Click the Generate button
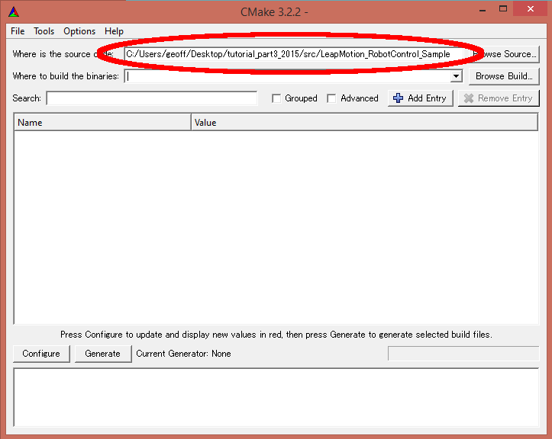 pos(103,354)
